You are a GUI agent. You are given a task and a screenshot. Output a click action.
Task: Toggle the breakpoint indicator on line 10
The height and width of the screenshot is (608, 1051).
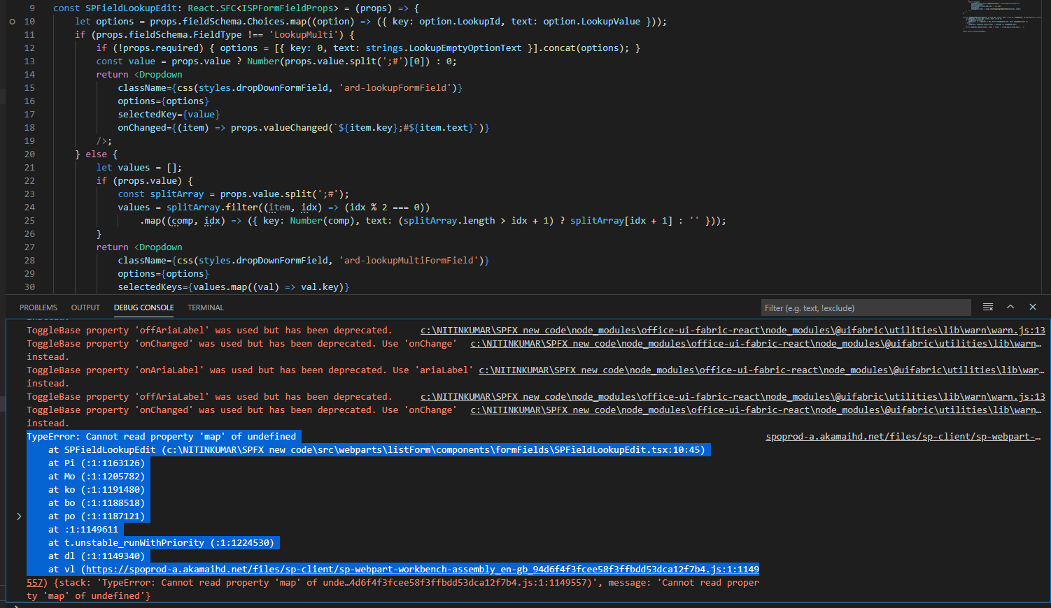(13, 21)
